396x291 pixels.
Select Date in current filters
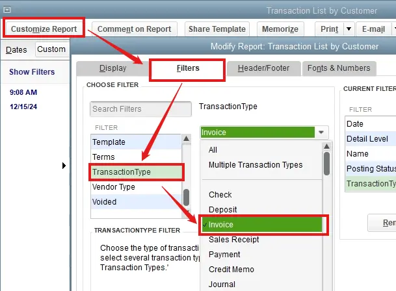click(x=371, y=124)
